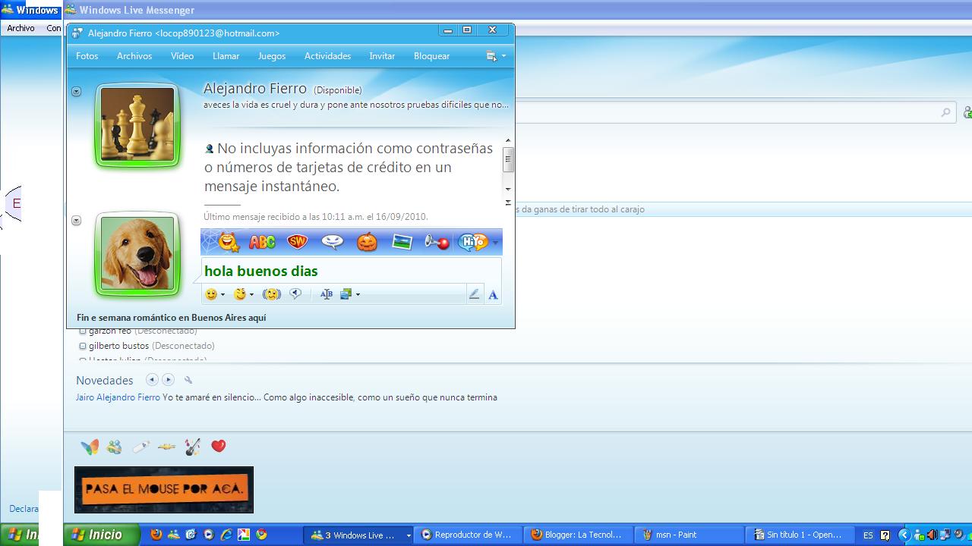
Task: Open photo sharing with the picture icon
Action: tap(401, 241)
